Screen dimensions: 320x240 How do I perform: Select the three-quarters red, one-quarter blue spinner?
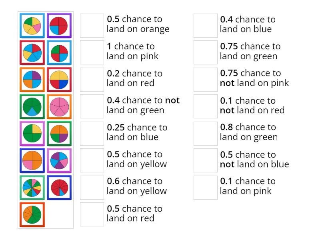(x=59, y=26)
